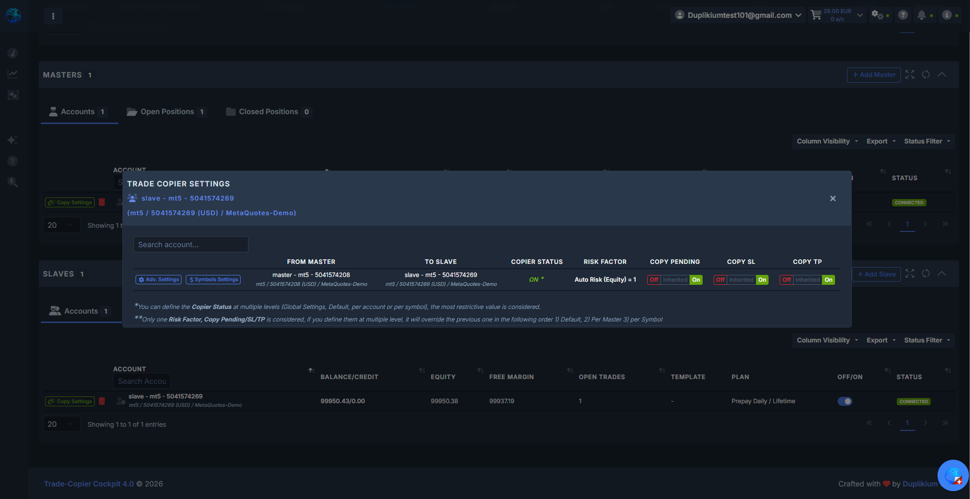Viewport: 970px width, 499px height.
Task: Switch to Masters Closed Positions tab
Action: 269,112
